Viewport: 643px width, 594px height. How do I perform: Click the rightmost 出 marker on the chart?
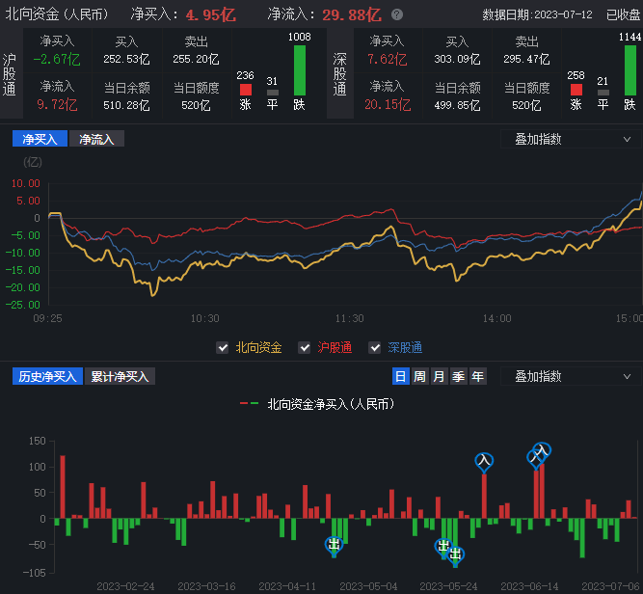click(x=456, y=554)
